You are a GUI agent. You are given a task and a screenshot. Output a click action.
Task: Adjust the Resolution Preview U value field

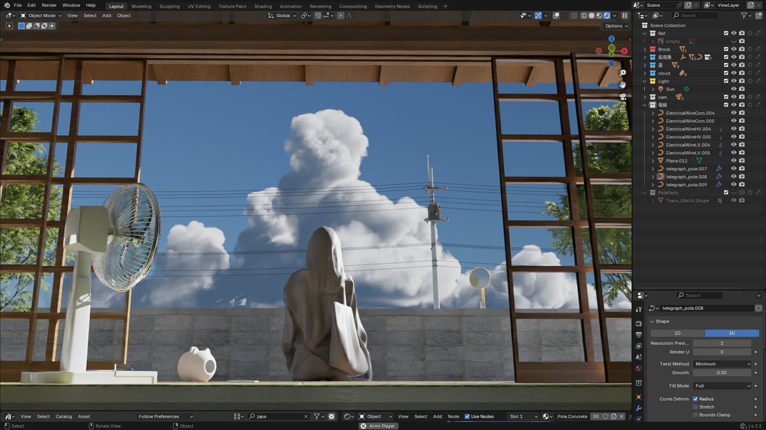point(722,343)
